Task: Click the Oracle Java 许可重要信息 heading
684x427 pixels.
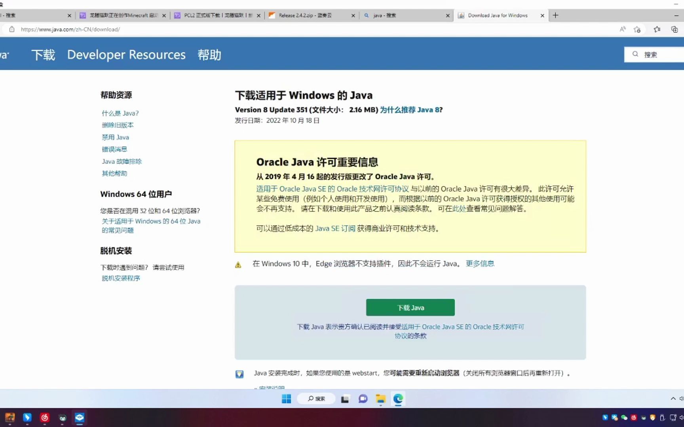Action: tap(317, 162)
